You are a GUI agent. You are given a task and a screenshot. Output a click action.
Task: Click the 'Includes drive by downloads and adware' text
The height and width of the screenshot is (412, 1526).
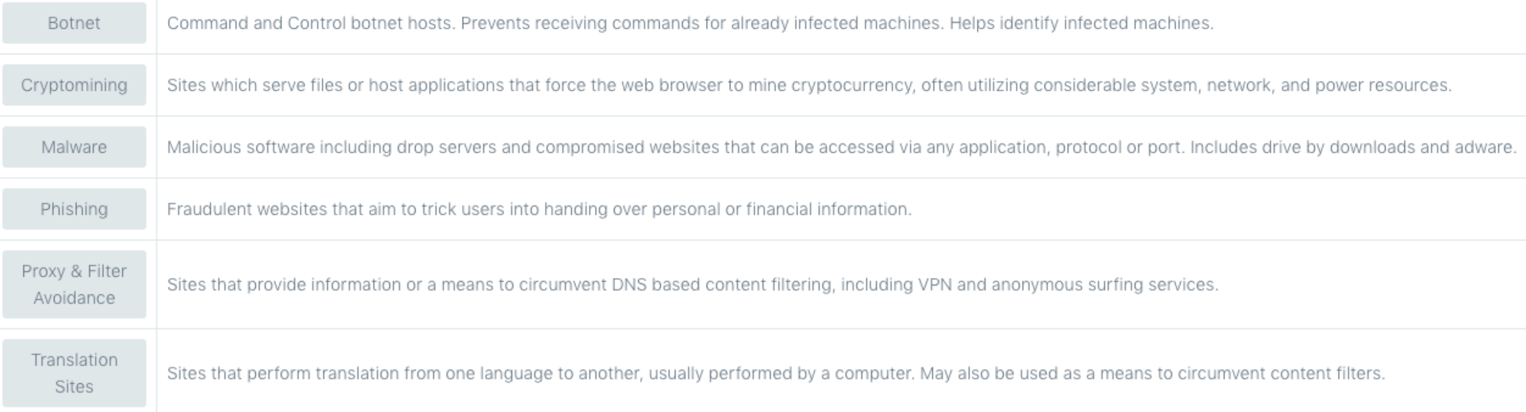(1354, 147)
